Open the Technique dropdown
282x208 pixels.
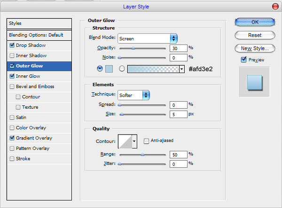point(133,95)
